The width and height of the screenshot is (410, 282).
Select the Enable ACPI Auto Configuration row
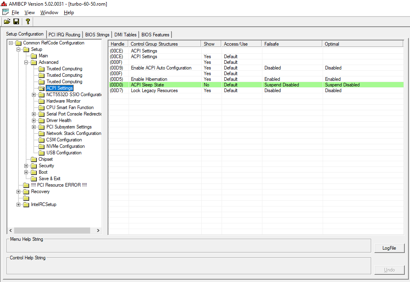pos(256,68)
